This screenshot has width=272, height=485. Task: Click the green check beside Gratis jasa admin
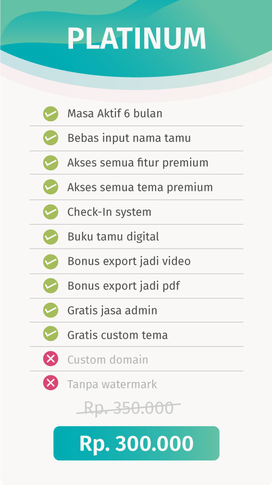tap(50, 310)
